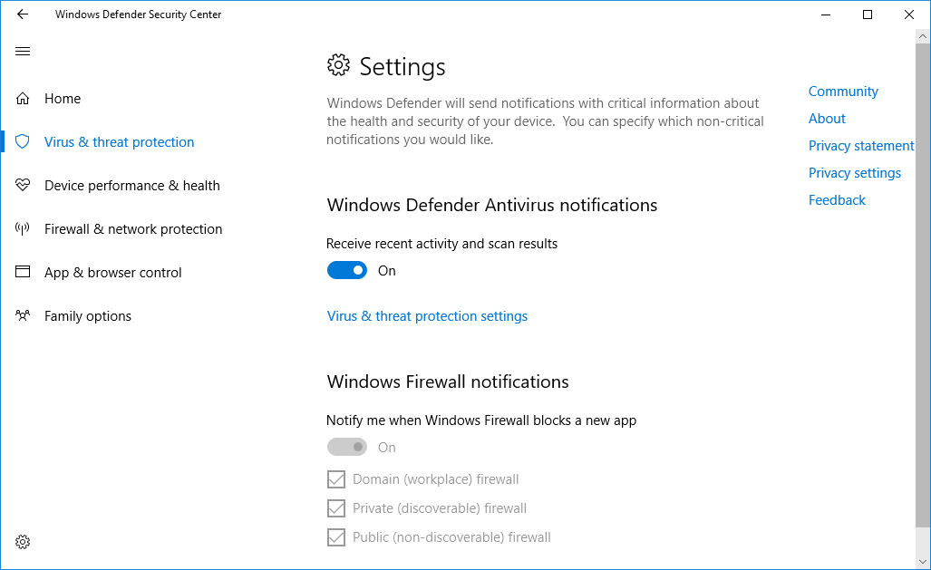931x570 pixels.
Task: Open the Community link
Action: click(x=843, y=92)
